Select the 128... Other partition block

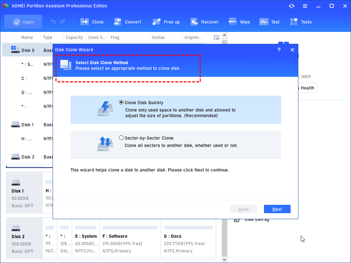click(x=65, y=238)
